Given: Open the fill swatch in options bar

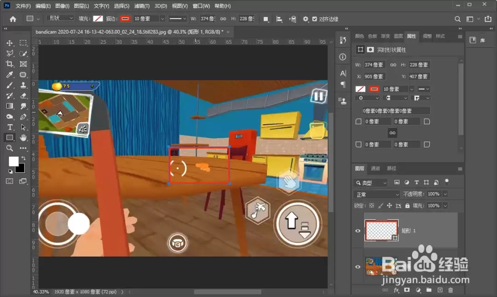Looking at the screenshot, I should click(98, 19).
